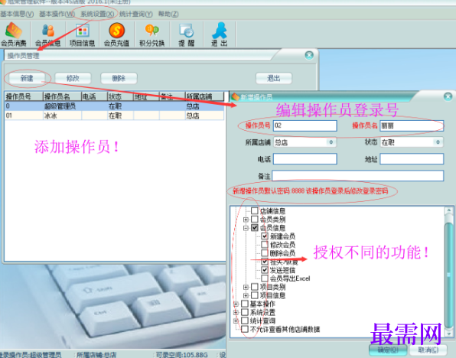456x358 pixels.
Task: Open 会员信息 toolbar icon
Action: (47, 34)
